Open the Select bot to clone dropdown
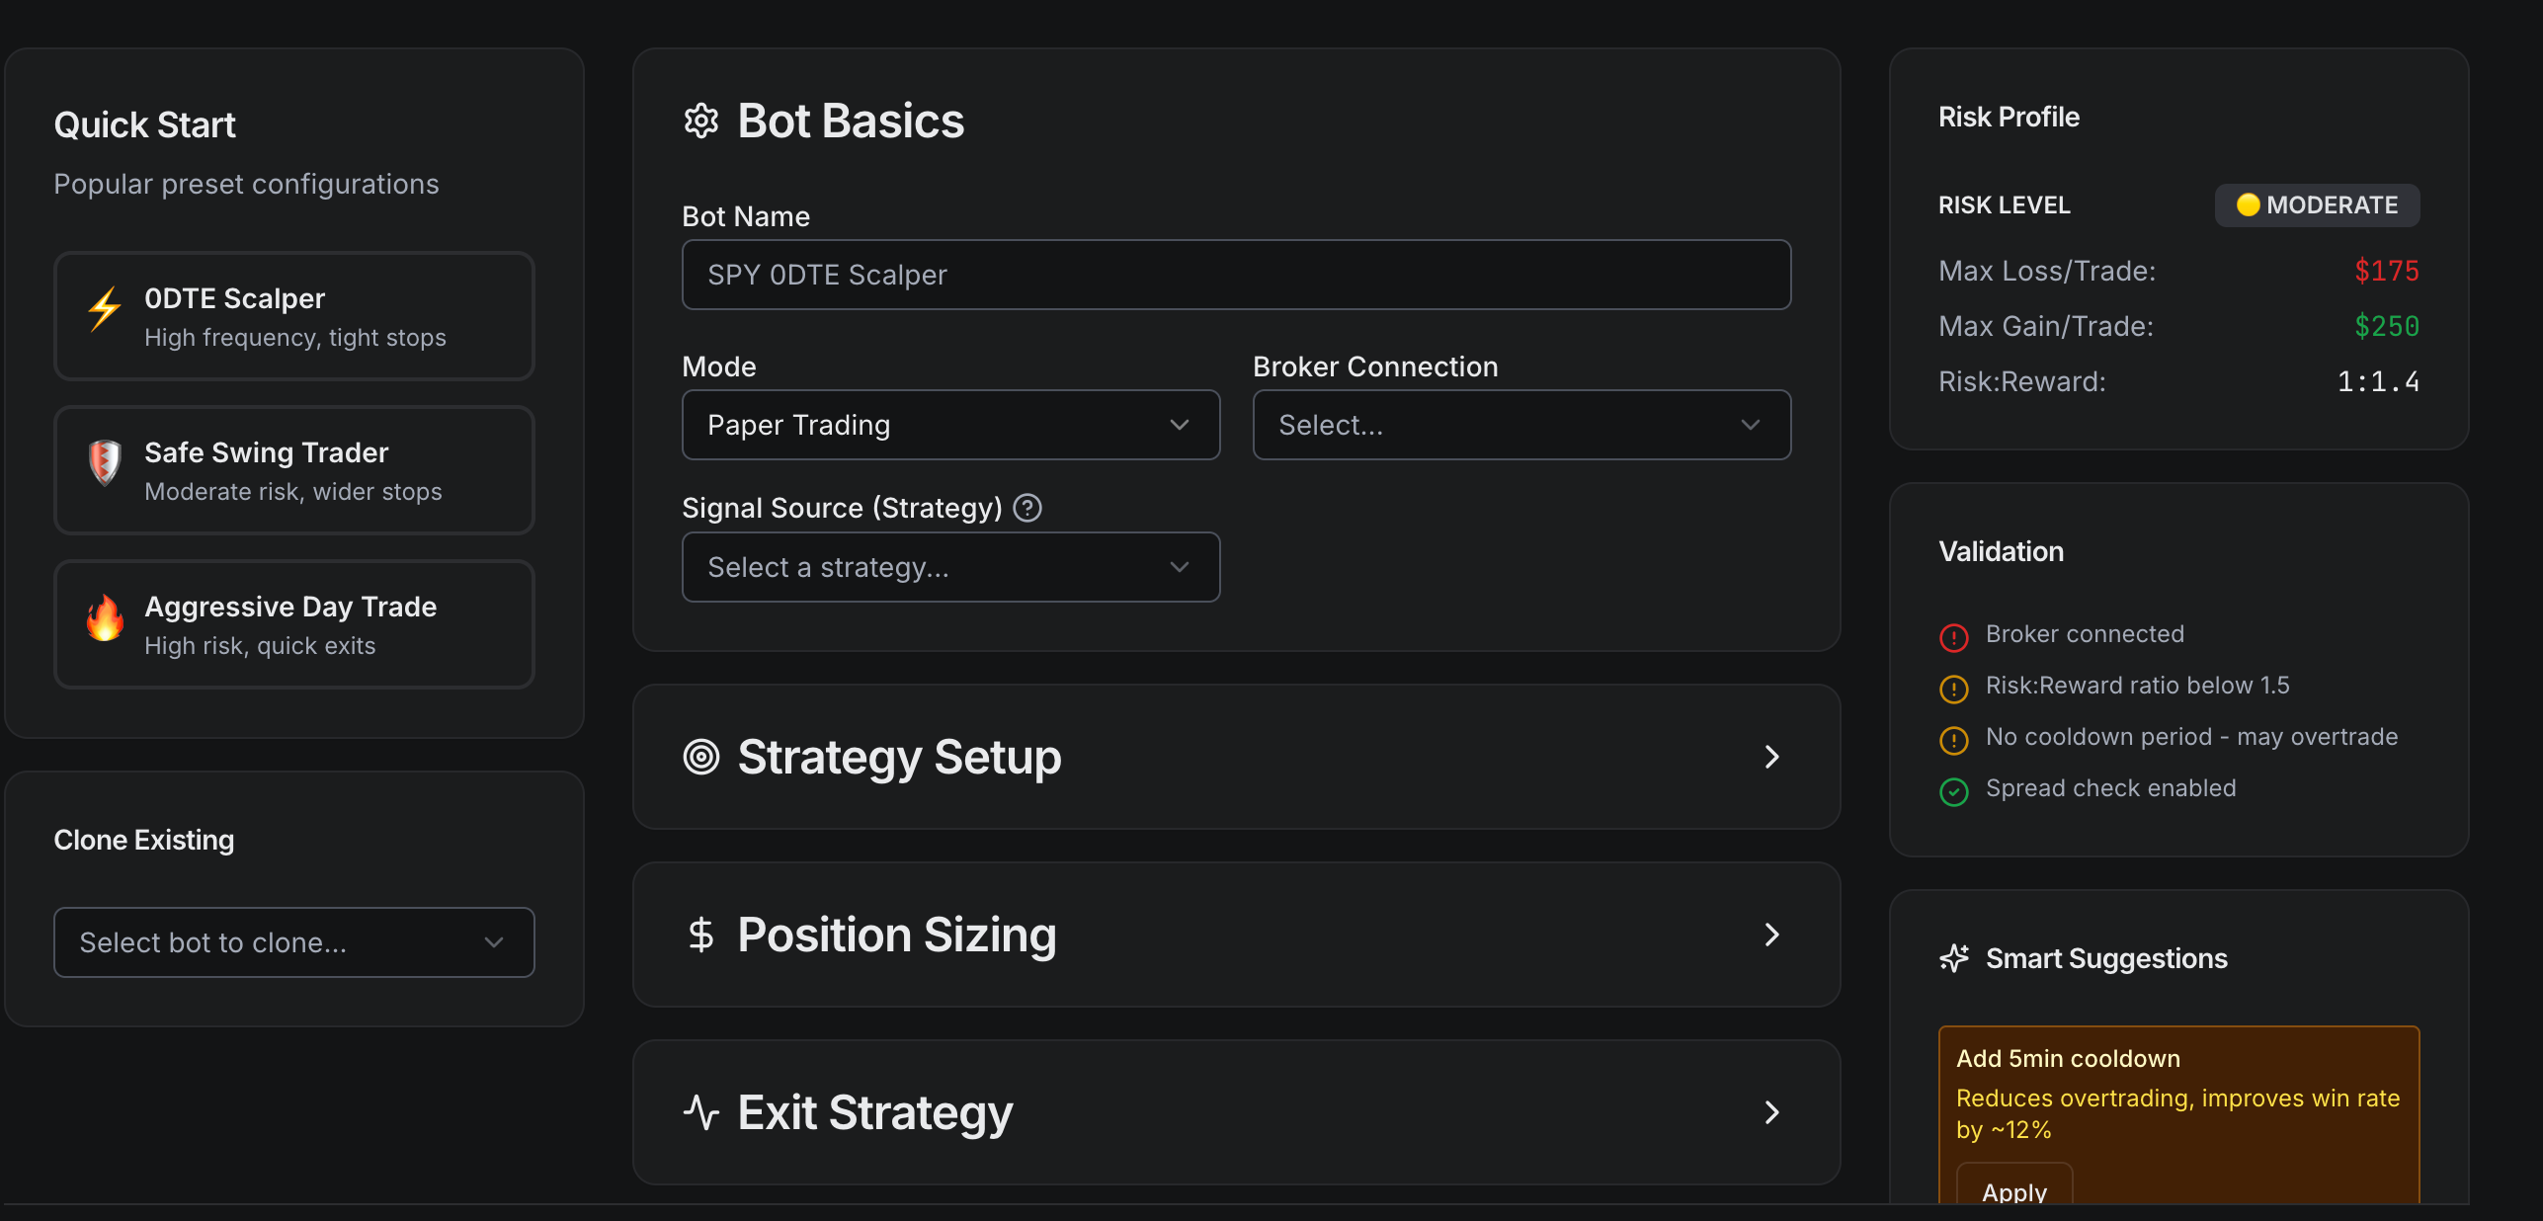This screenshot has width=2543, height=1221. click(x=294, y=942)
